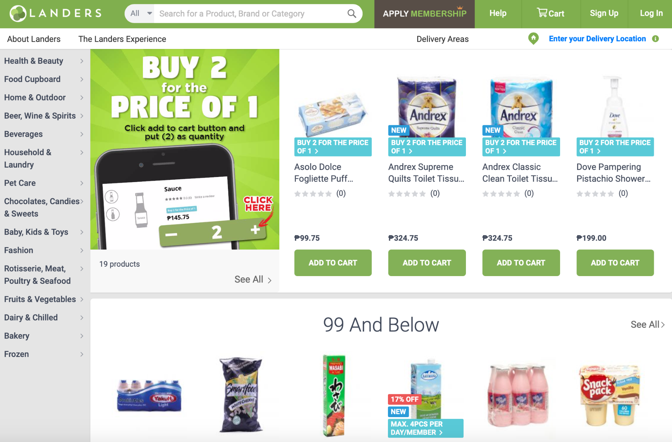The height and width of the screenshot is (442, 672).
Task: Open the All category search dropdown
Action: click(x=140, y=13)
